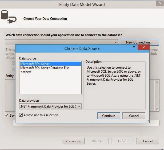
Task: Select second radio button in wizard
Action: (x=13, y=69)
